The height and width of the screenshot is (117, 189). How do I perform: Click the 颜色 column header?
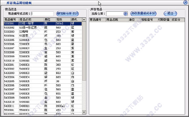pos(76,20)
